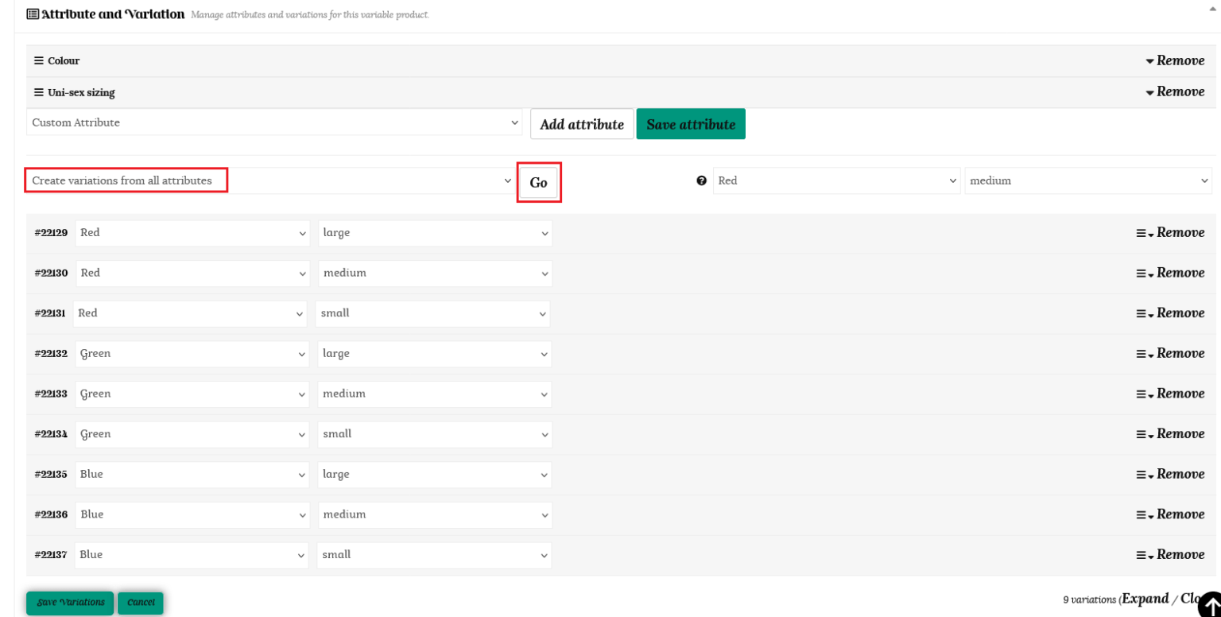Click the hamburger menu icon for variation #22137
Viewport: 1221px width, 617px height.
[x=1141, y=555]
